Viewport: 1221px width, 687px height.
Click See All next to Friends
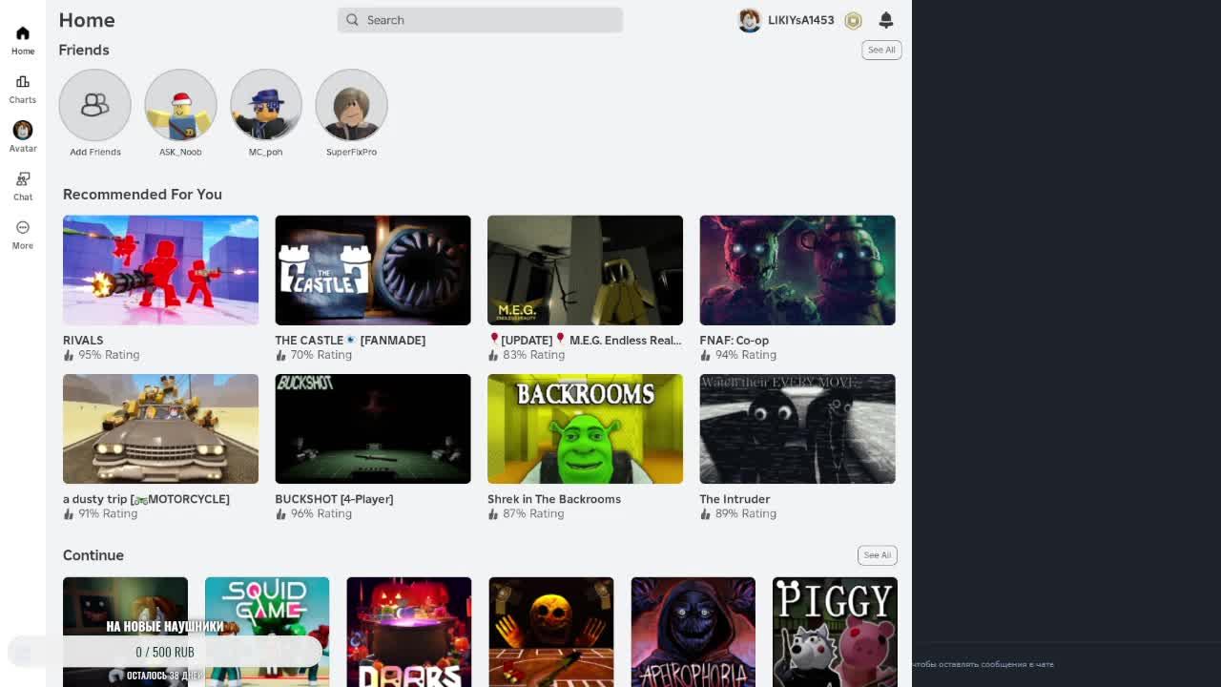tap(881, 50)
